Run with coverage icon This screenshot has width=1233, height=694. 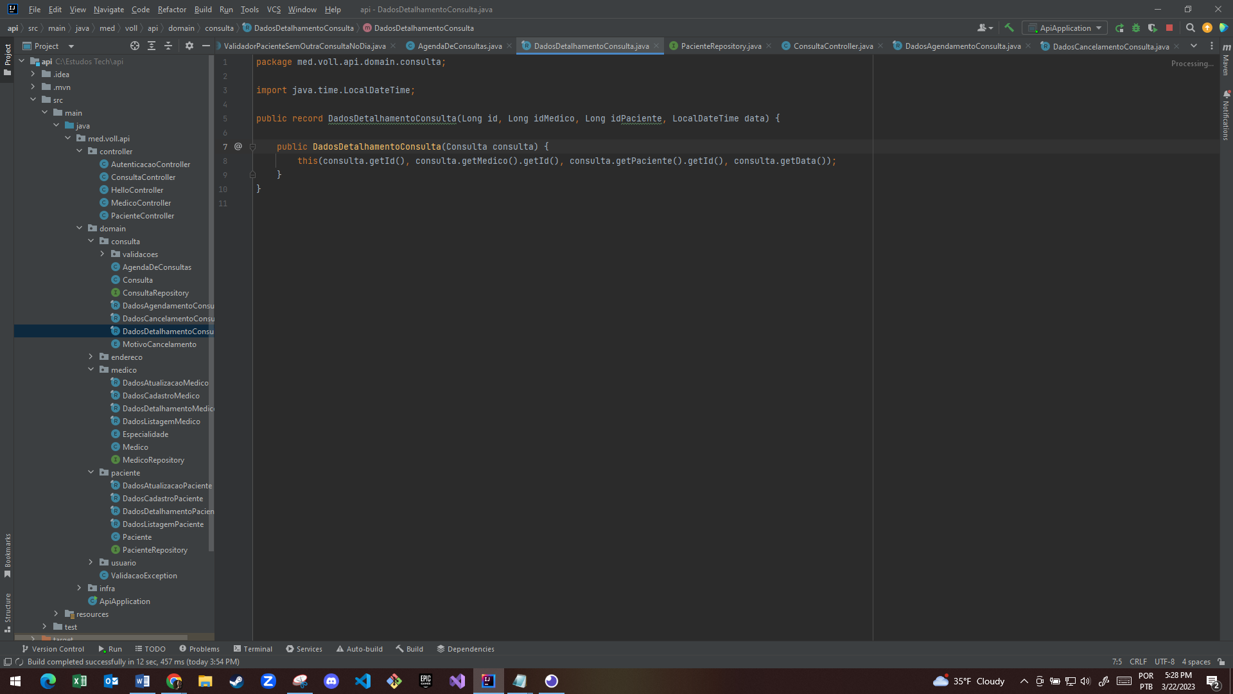1153,28
